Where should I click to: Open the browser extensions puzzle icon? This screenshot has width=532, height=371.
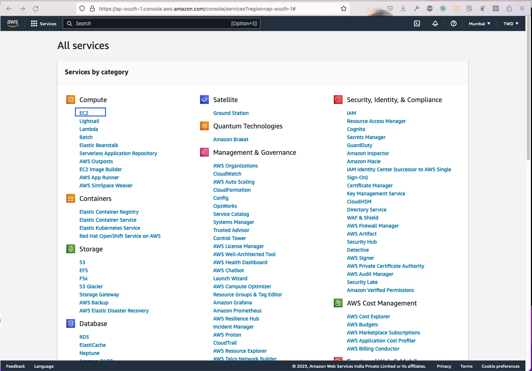pos(509,8)
